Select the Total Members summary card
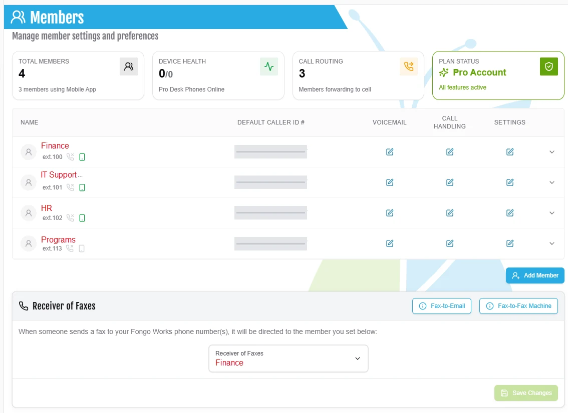 pos(78,75)
